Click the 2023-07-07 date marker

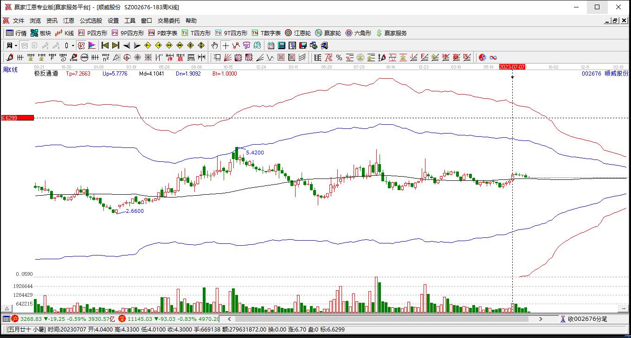(x=512, y=67)
